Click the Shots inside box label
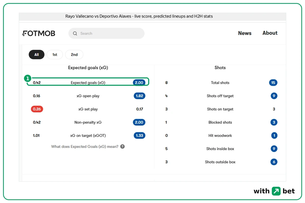The image size is (305, 203). (220, 149)
